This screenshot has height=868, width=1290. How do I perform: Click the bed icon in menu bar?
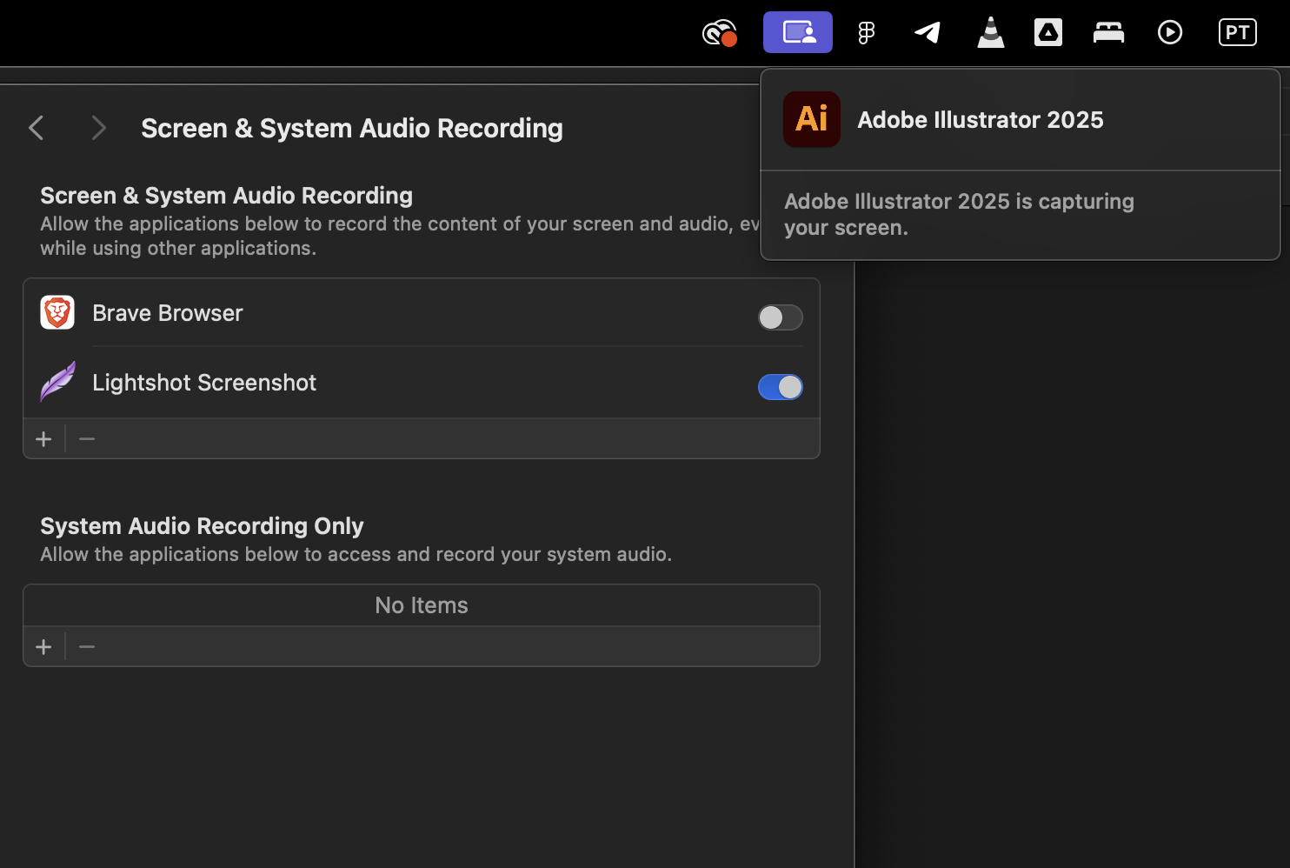pyautogui.click(x=1108, y=33)
